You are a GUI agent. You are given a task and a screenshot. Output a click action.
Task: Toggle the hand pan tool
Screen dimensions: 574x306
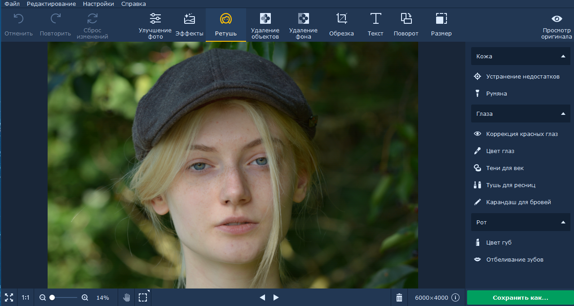127,297
